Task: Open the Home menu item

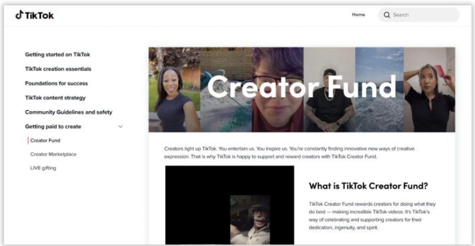Action: click(359, 15)
